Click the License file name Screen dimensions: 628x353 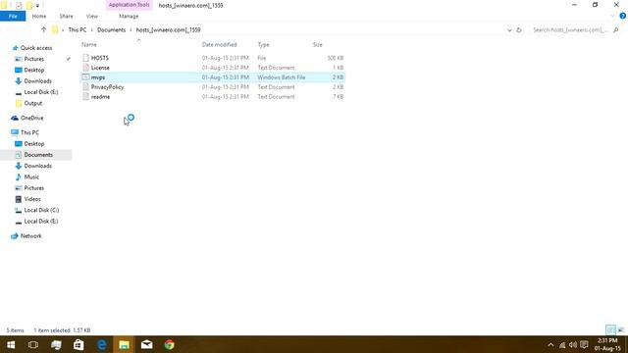100,68
